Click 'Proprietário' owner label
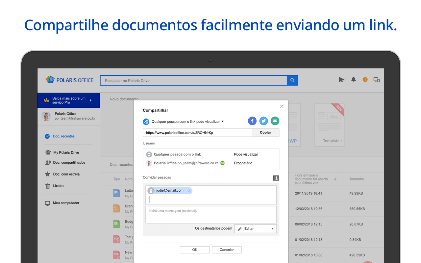The image size is (421, 263). [243, 163]
